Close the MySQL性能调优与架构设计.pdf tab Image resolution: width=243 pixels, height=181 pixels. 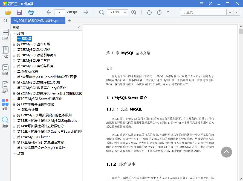(62, 20)
